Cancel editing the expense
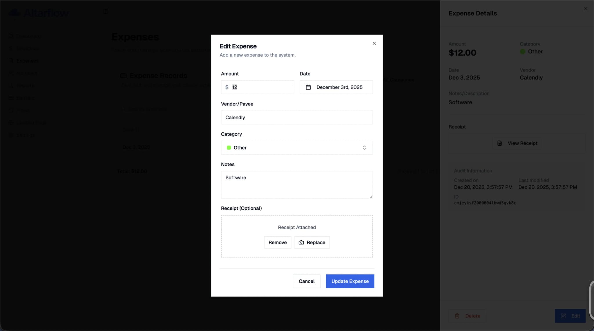The image size is (594, 331). tap(306, 281)
